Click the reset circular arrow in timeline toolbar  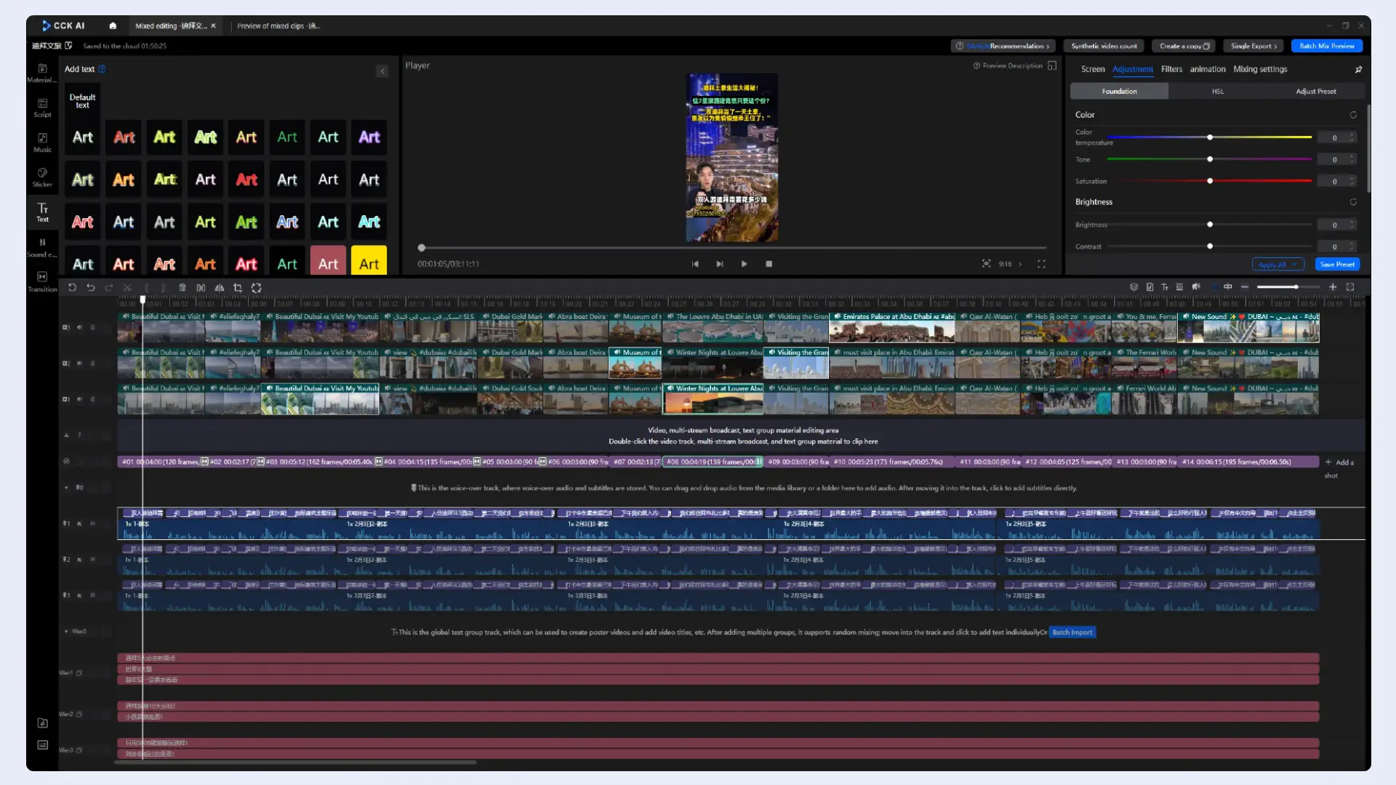(x=72, y=288)
